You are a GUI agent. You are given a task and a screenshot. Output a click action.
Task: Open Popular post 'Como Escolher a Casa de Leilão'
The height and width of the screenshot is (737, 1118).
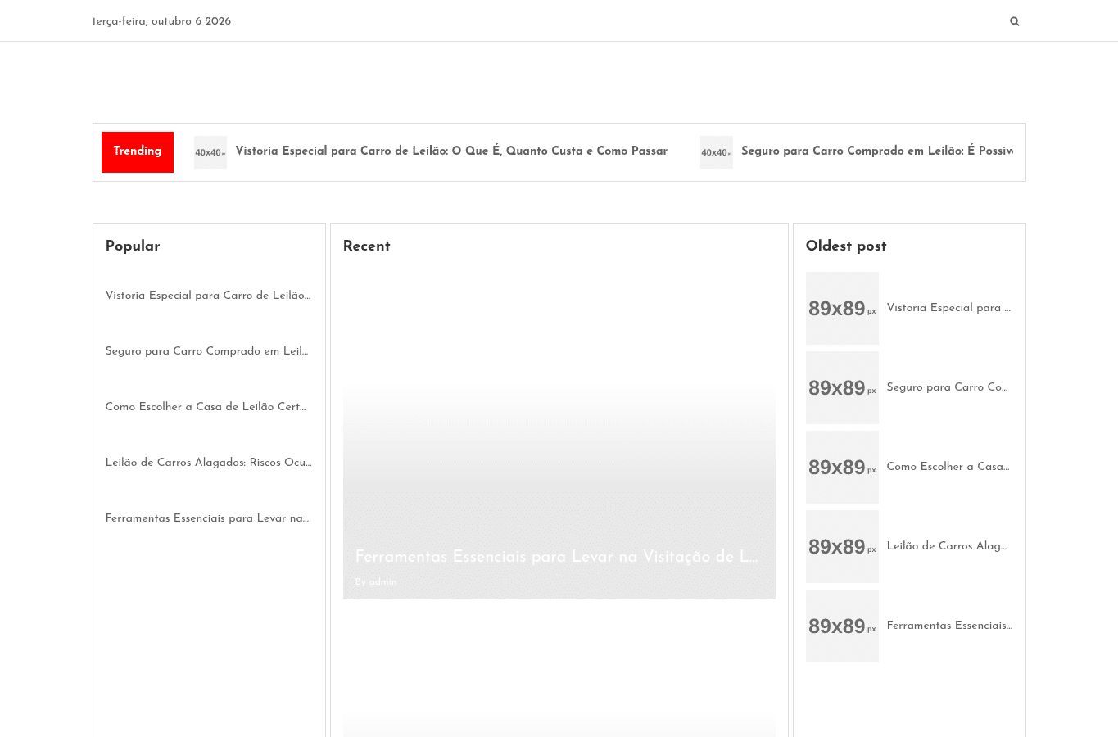pyautogui.click(x=206, y=407)
